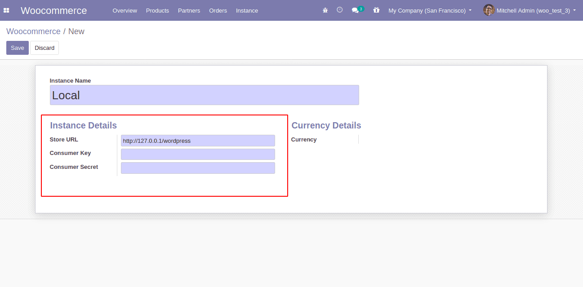Viewport: 583px width, 287px height.
Task: Open the apps grid menu icon
Action: point(6,10)
